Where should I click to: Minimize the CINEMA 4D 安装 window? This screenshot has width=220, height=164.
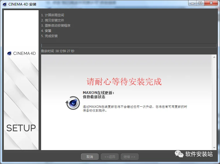coord(192,3)
